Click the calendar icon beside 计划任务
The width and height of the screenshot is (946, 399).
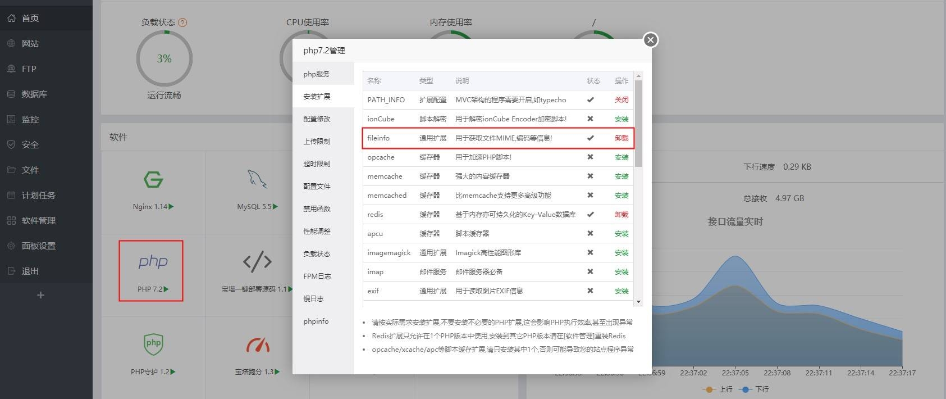coord(11,195)
